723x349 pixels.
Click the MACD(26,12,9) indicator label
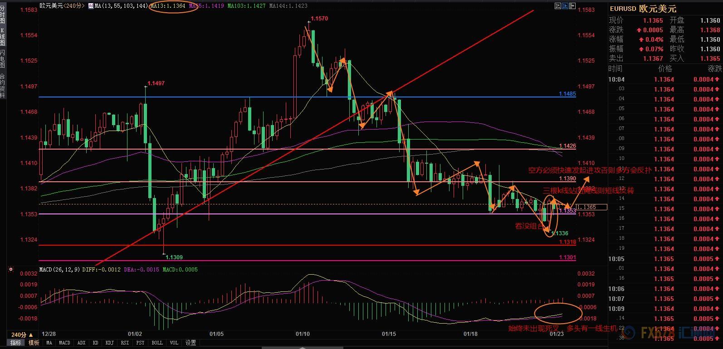60,269
